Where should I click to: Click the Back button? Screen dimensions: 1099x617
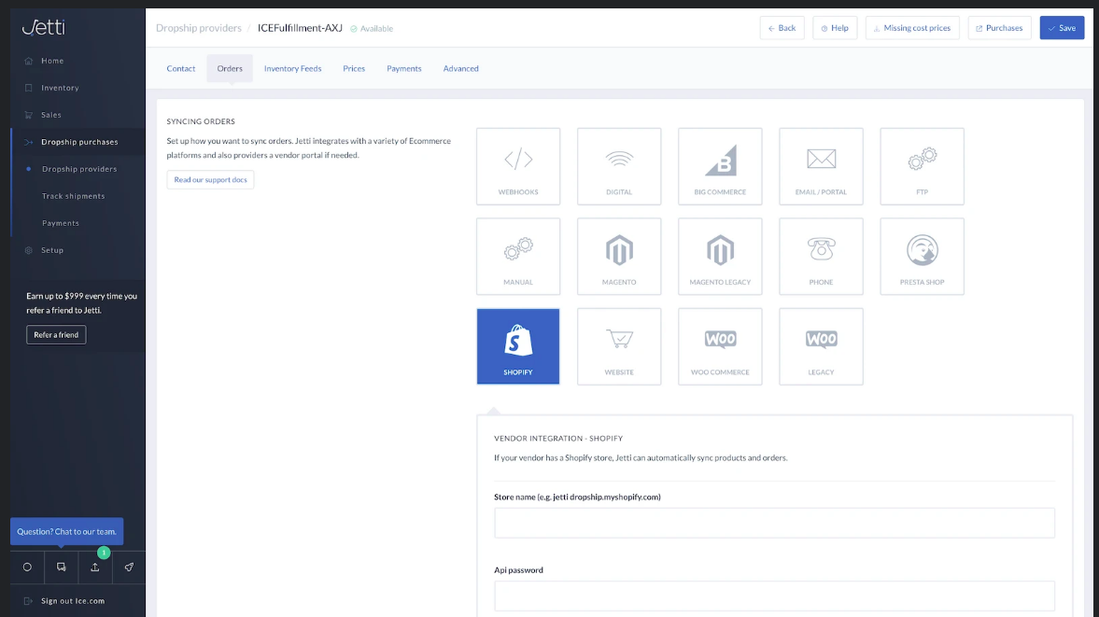[782, 28]
